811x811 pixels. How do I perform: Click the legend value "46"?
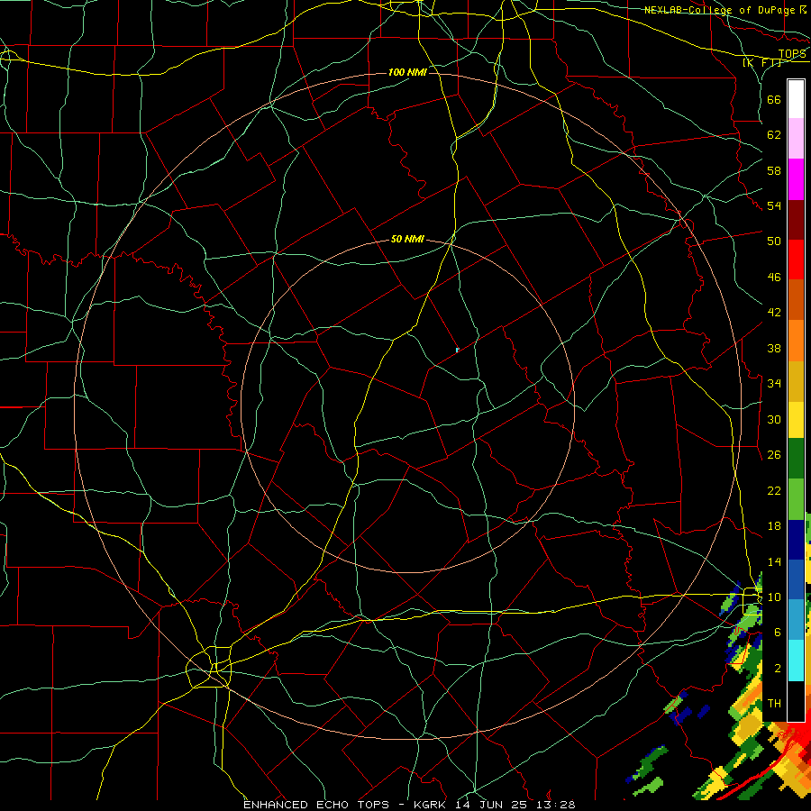pyautogui.click(x=774, y=278)
